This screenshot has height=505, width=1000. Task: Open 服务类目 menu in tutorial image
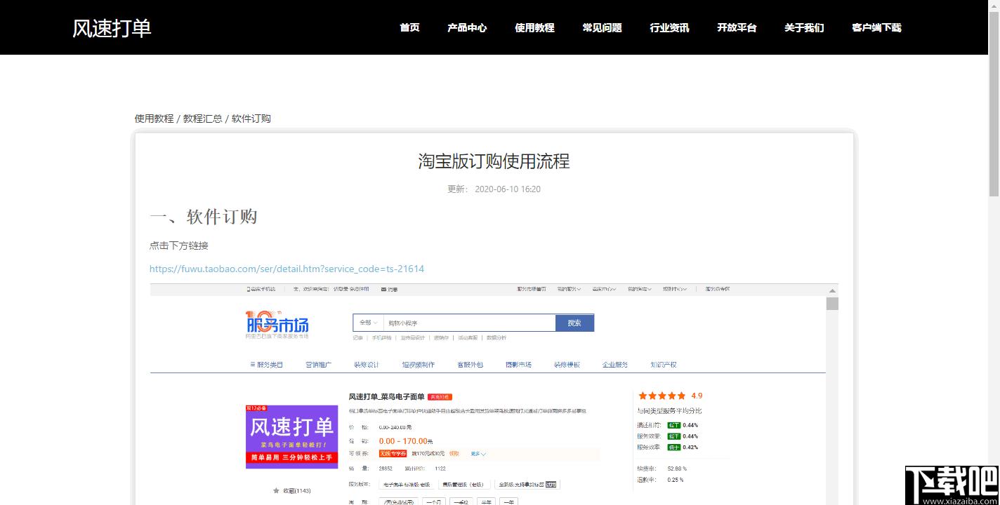pyautogui.click(x=266, y=365)
